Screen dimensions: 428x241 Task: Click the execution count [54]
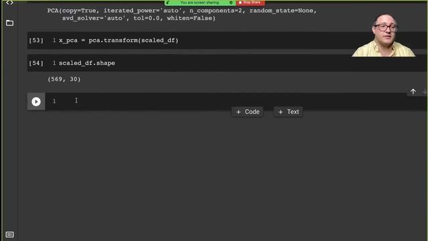[36, 63]
